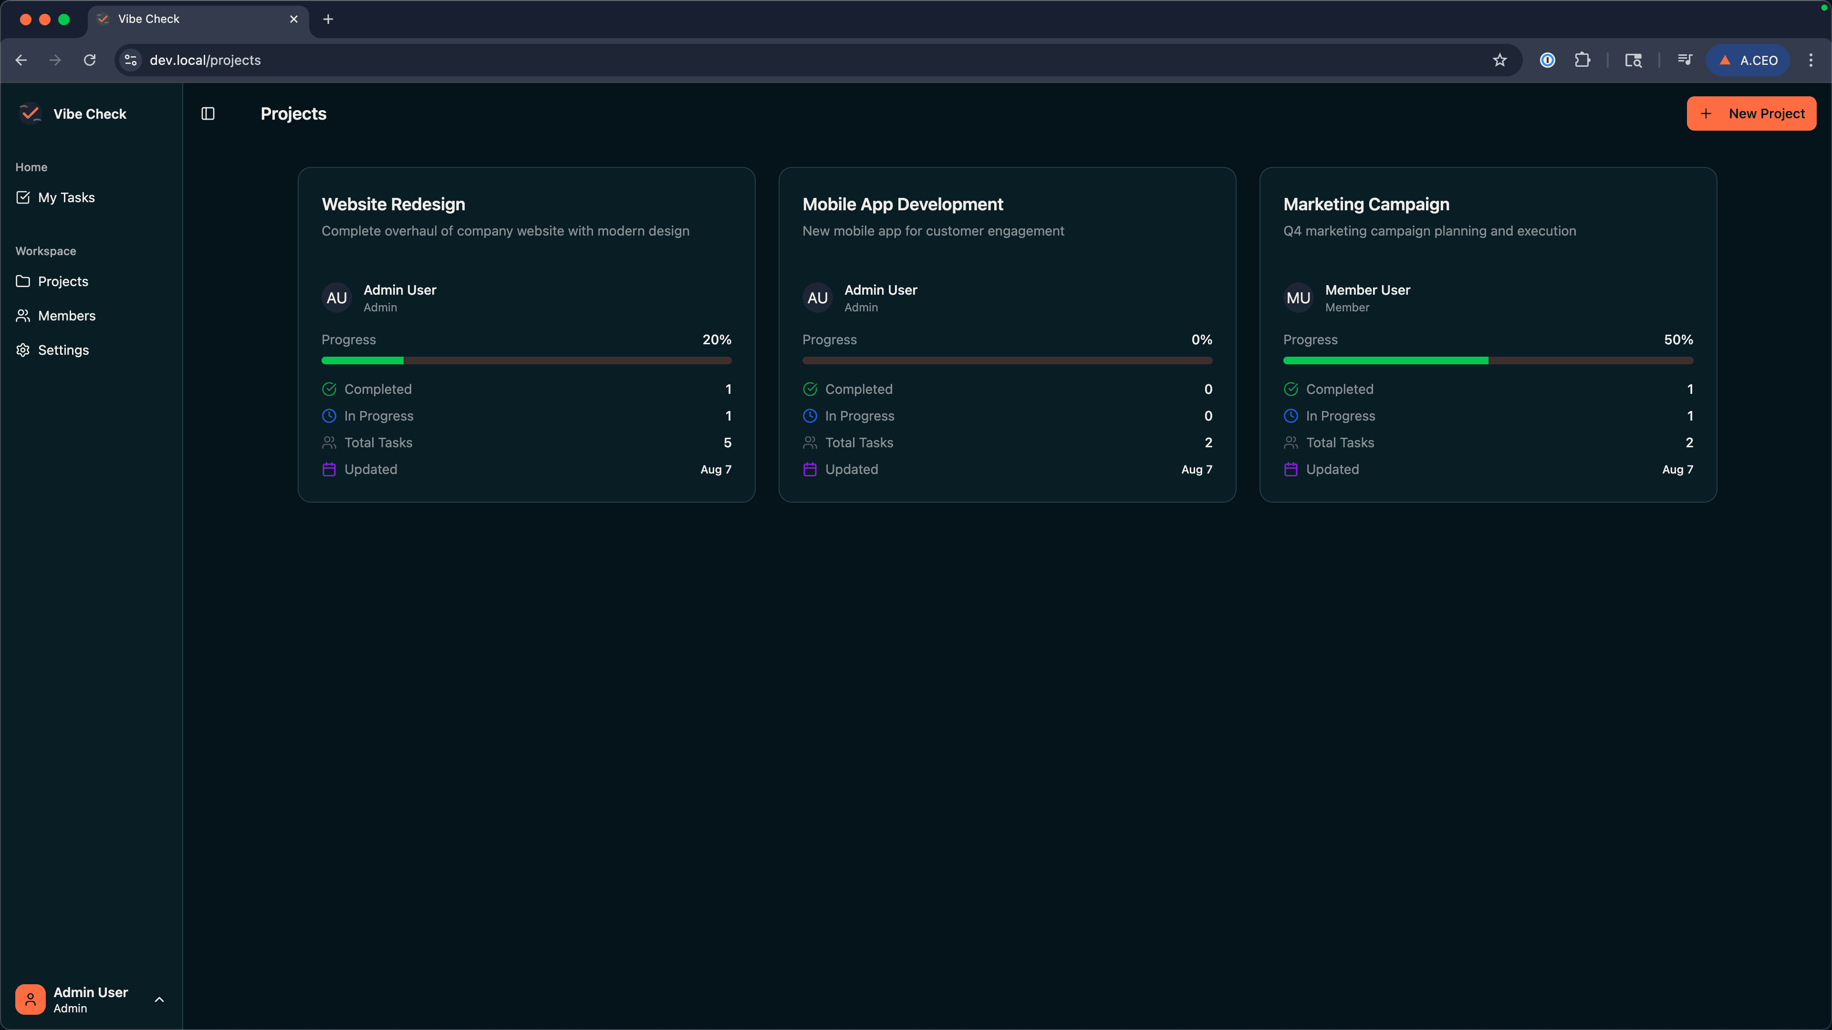Select Projects in the Workspace menu
The image size is (1832, 1030).
click(x=91, y=281)
